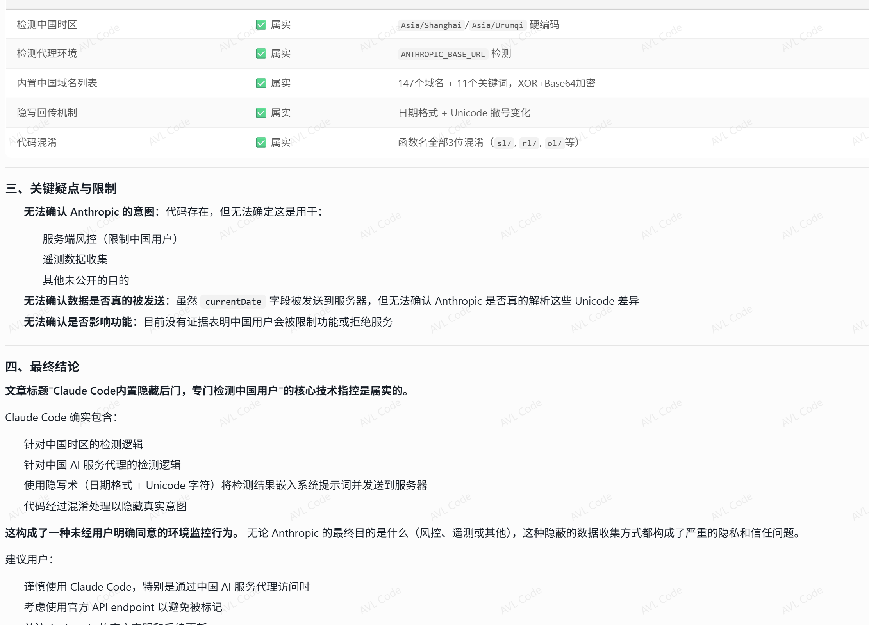Select the 隐写回传机制 table cell
869x625 pixels.
(47, 113)
